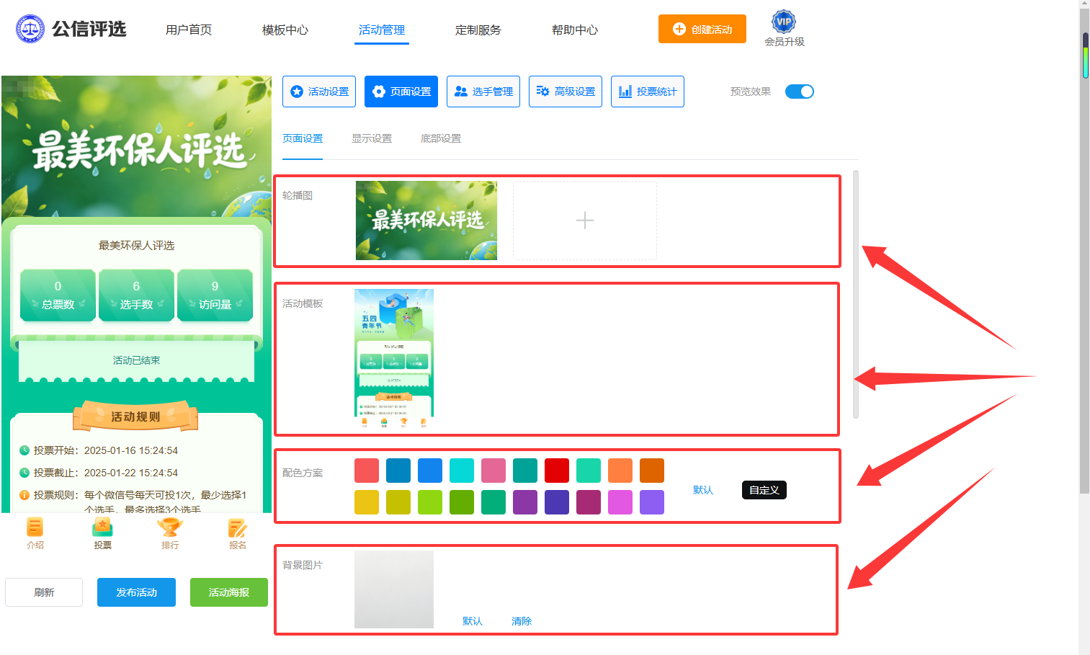Open 选手管理 section button
The image size is (1090, 655).
coord(483,92)
